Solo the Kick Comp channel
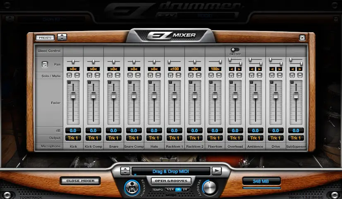The height and width of the screenshot is (199, 342). 90,76
